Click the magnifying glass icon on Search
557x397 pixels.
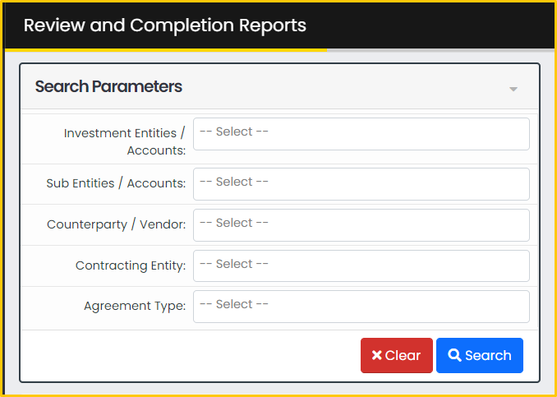coord(454,355)
